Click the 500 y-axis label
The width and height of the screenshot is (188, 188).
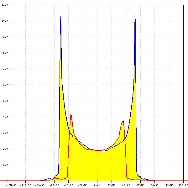click(5, 101)
